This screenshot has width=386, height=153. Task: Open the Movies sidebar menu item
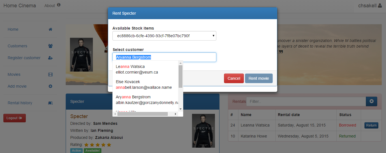coord(14,74)
